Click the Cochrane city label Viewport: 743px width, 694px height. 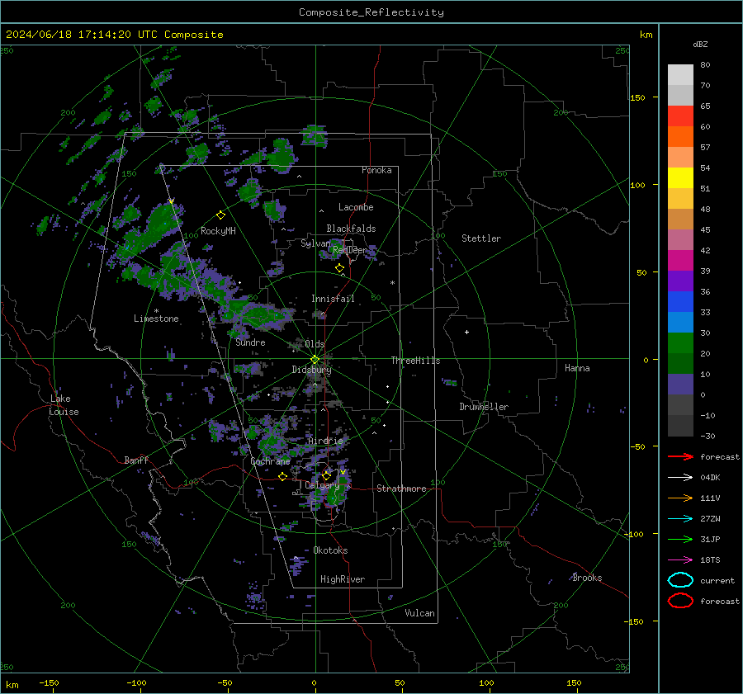point(270,461)
